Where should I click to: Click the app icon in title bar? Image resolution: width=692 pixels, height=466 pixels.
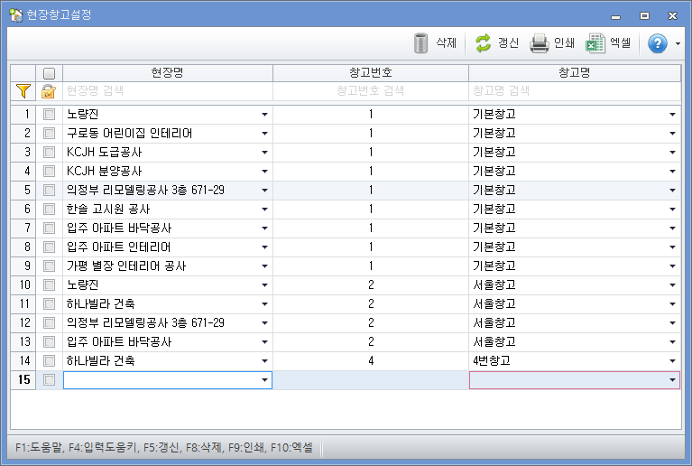(15, 15)
